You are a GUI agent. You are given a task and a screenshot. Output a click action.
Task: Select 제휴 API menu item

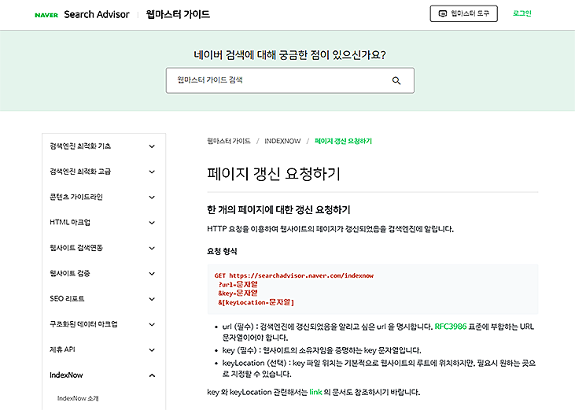(62, 349)
